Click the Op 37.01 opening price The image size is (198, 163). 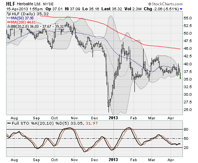(x=54, y=9)
